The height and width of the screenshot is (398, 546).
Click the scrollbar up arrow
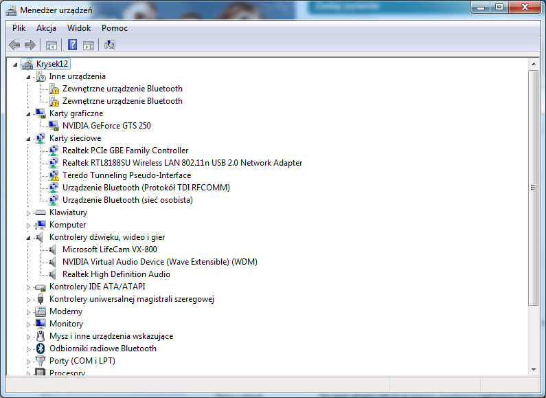click(534, 64)
